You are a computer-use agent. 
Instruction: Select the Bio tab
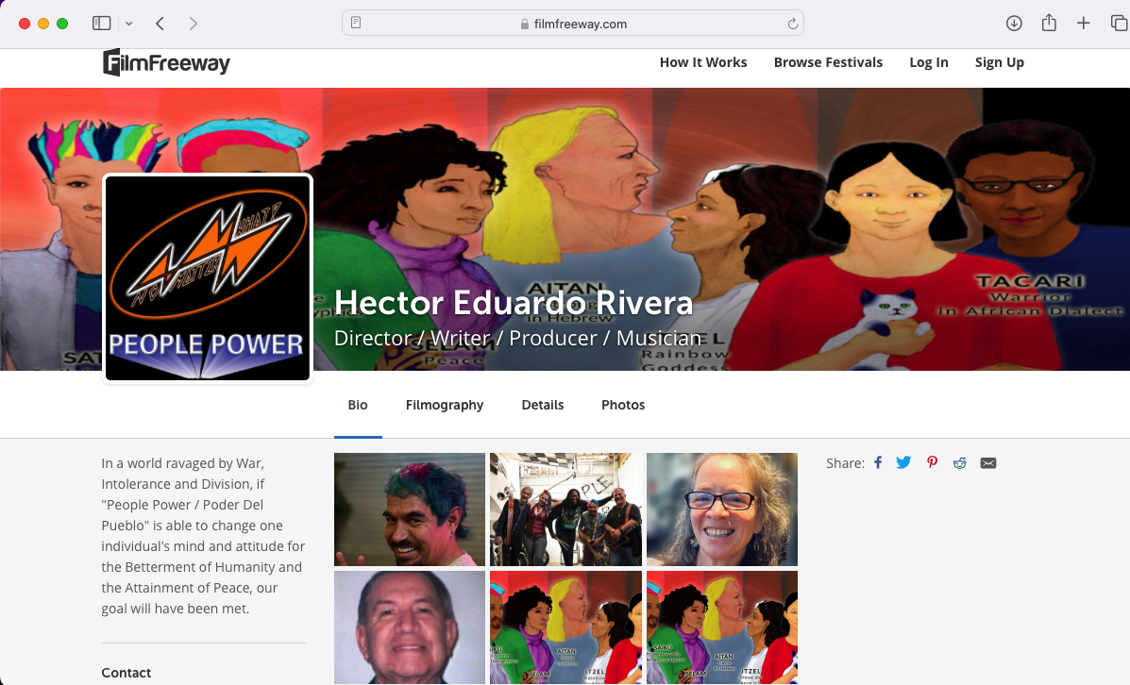coord(358,405)
